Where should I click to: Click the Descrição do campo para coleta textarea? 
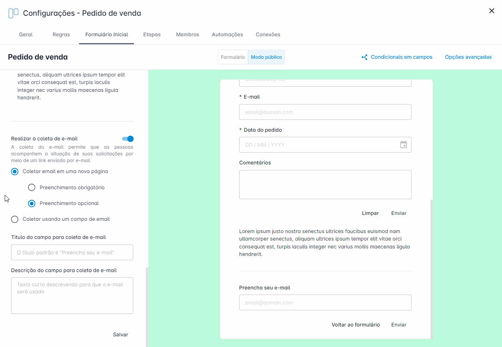click(72, 295)
